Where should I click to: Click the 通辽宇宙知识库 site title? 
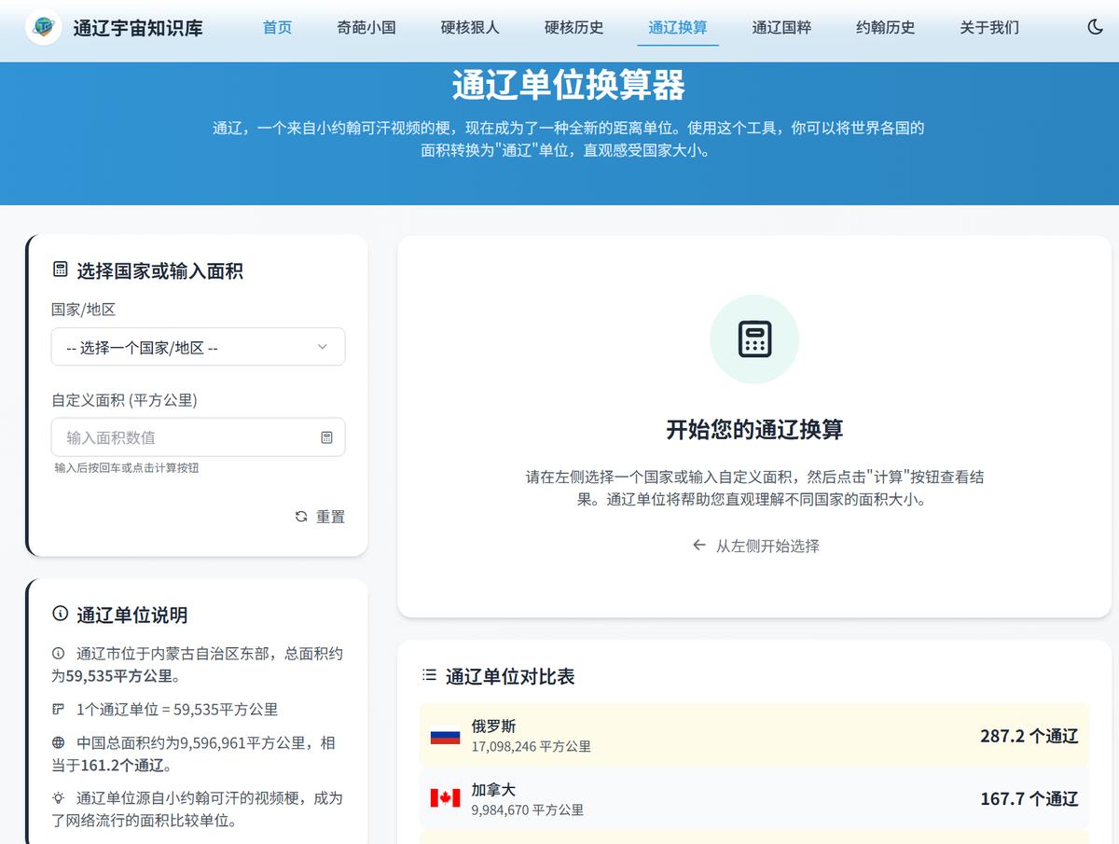coord(138,28)
